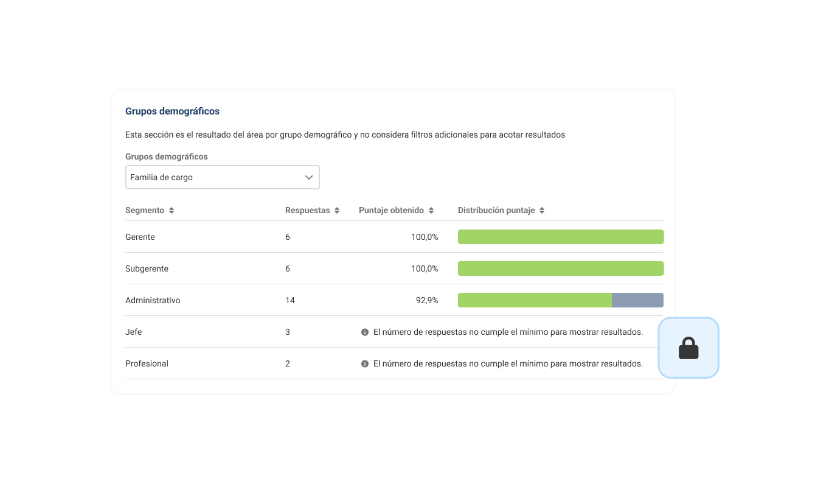The height and width of the screenshot is (484, 829).
Task: Sort by Respuestas column arrows
Action: click(337, 211)
